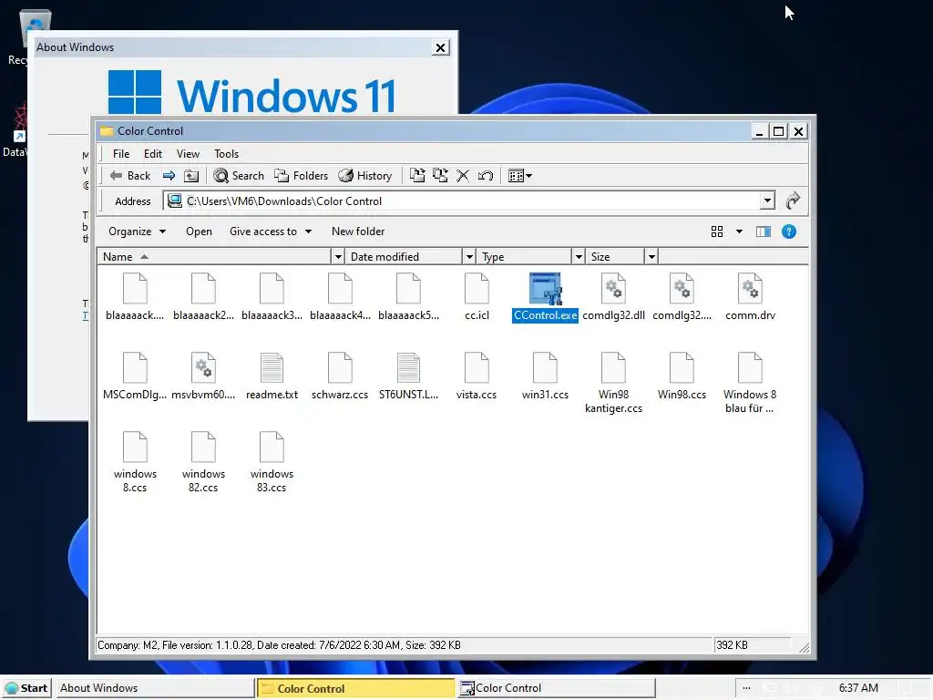The height and width of the screenshot is (700, 933).
Task: Select the CControl.exe file
Action: coord(545,298)
